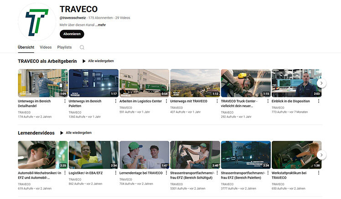Play the night trucks thumbnail in Lernendenvideos
The image size is (341, 199).
tap(246, 155)
